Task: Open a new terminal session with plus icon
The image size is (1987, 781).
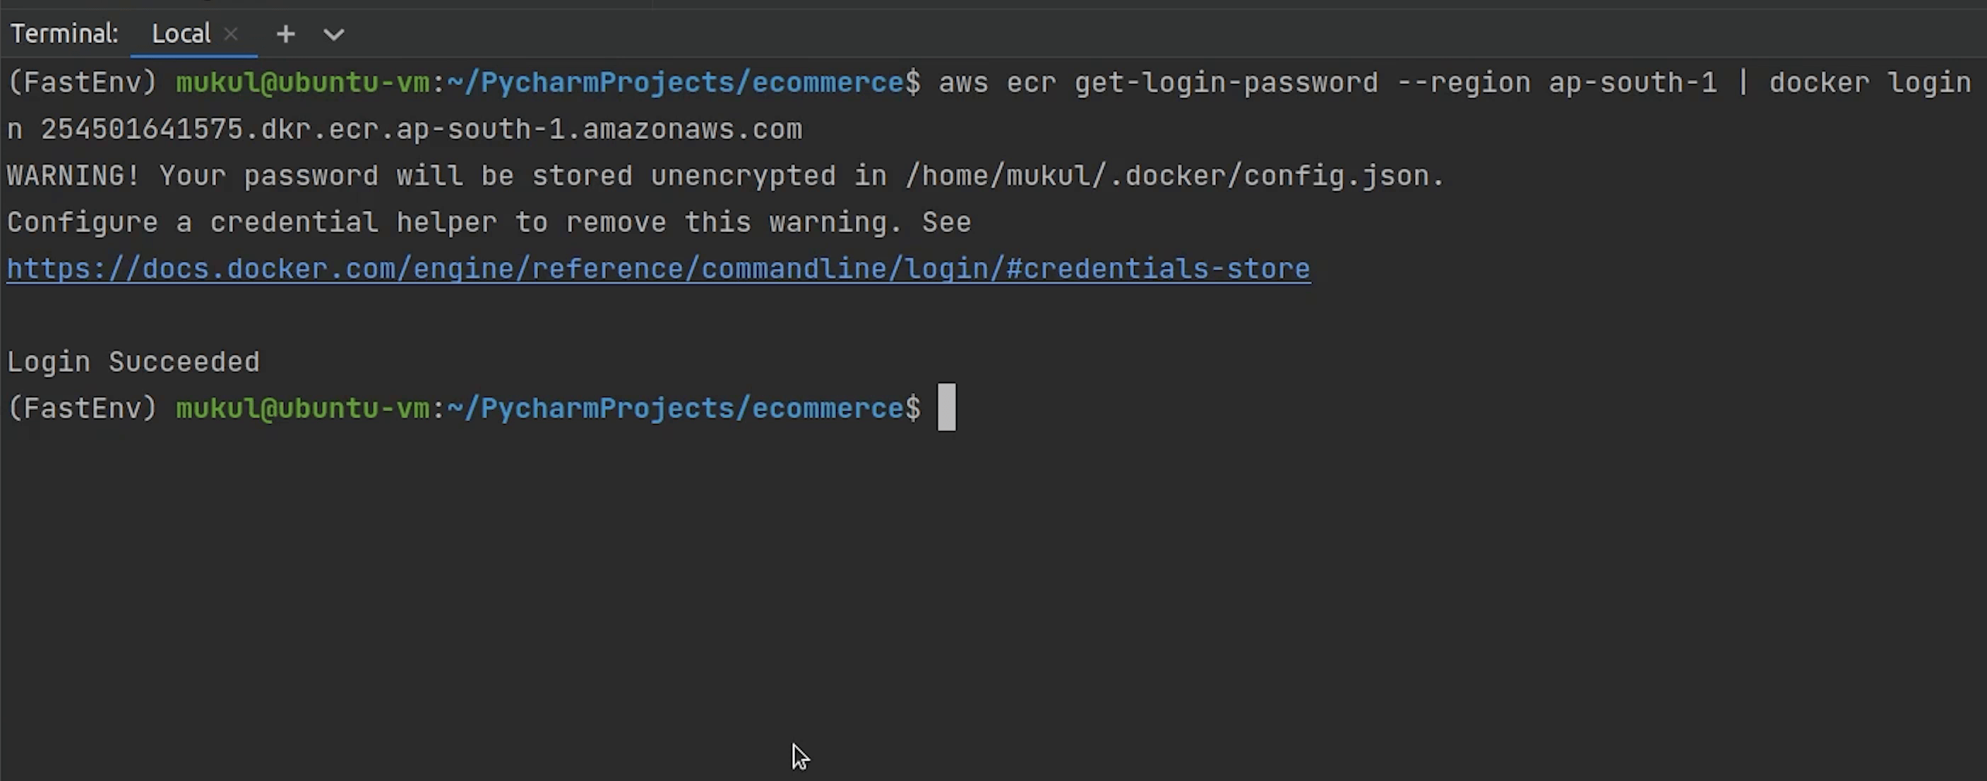Action: pyautogui.click(x=285, y=34)
